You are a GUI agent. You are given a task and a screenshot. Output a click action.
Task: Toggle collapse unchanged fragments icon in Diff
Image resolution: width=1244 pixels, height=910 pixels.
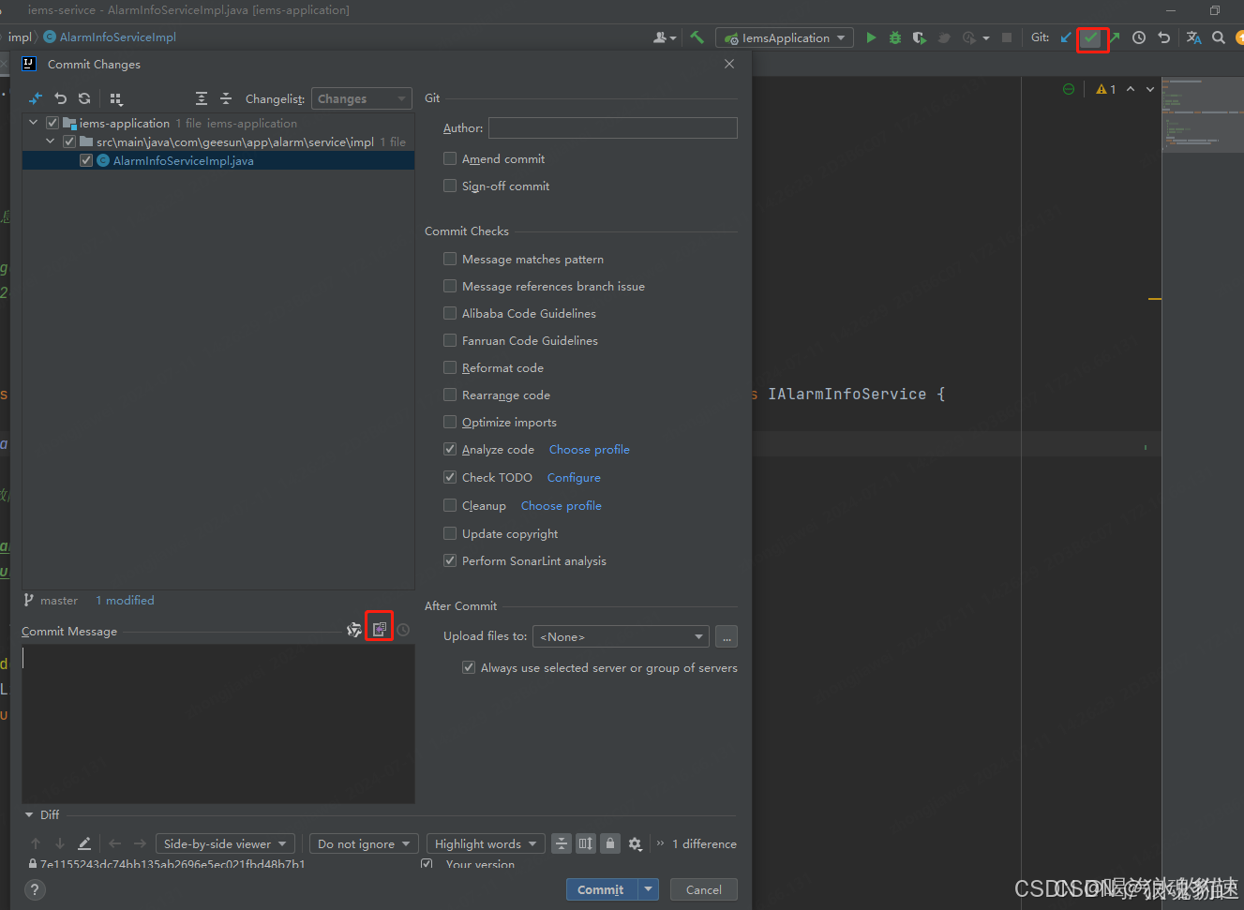tap(562, 843)
